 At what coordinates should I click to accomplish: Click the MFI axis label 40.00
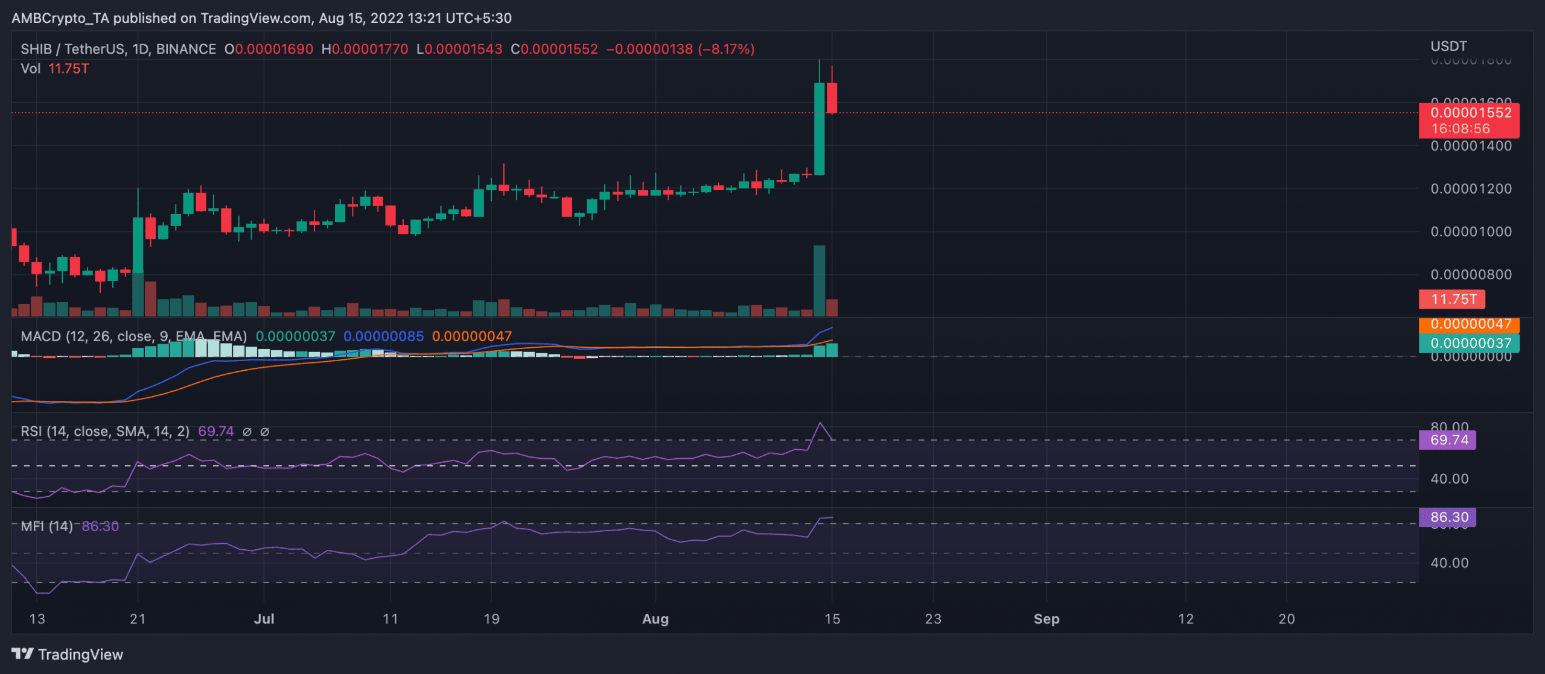coord(1450,562)
